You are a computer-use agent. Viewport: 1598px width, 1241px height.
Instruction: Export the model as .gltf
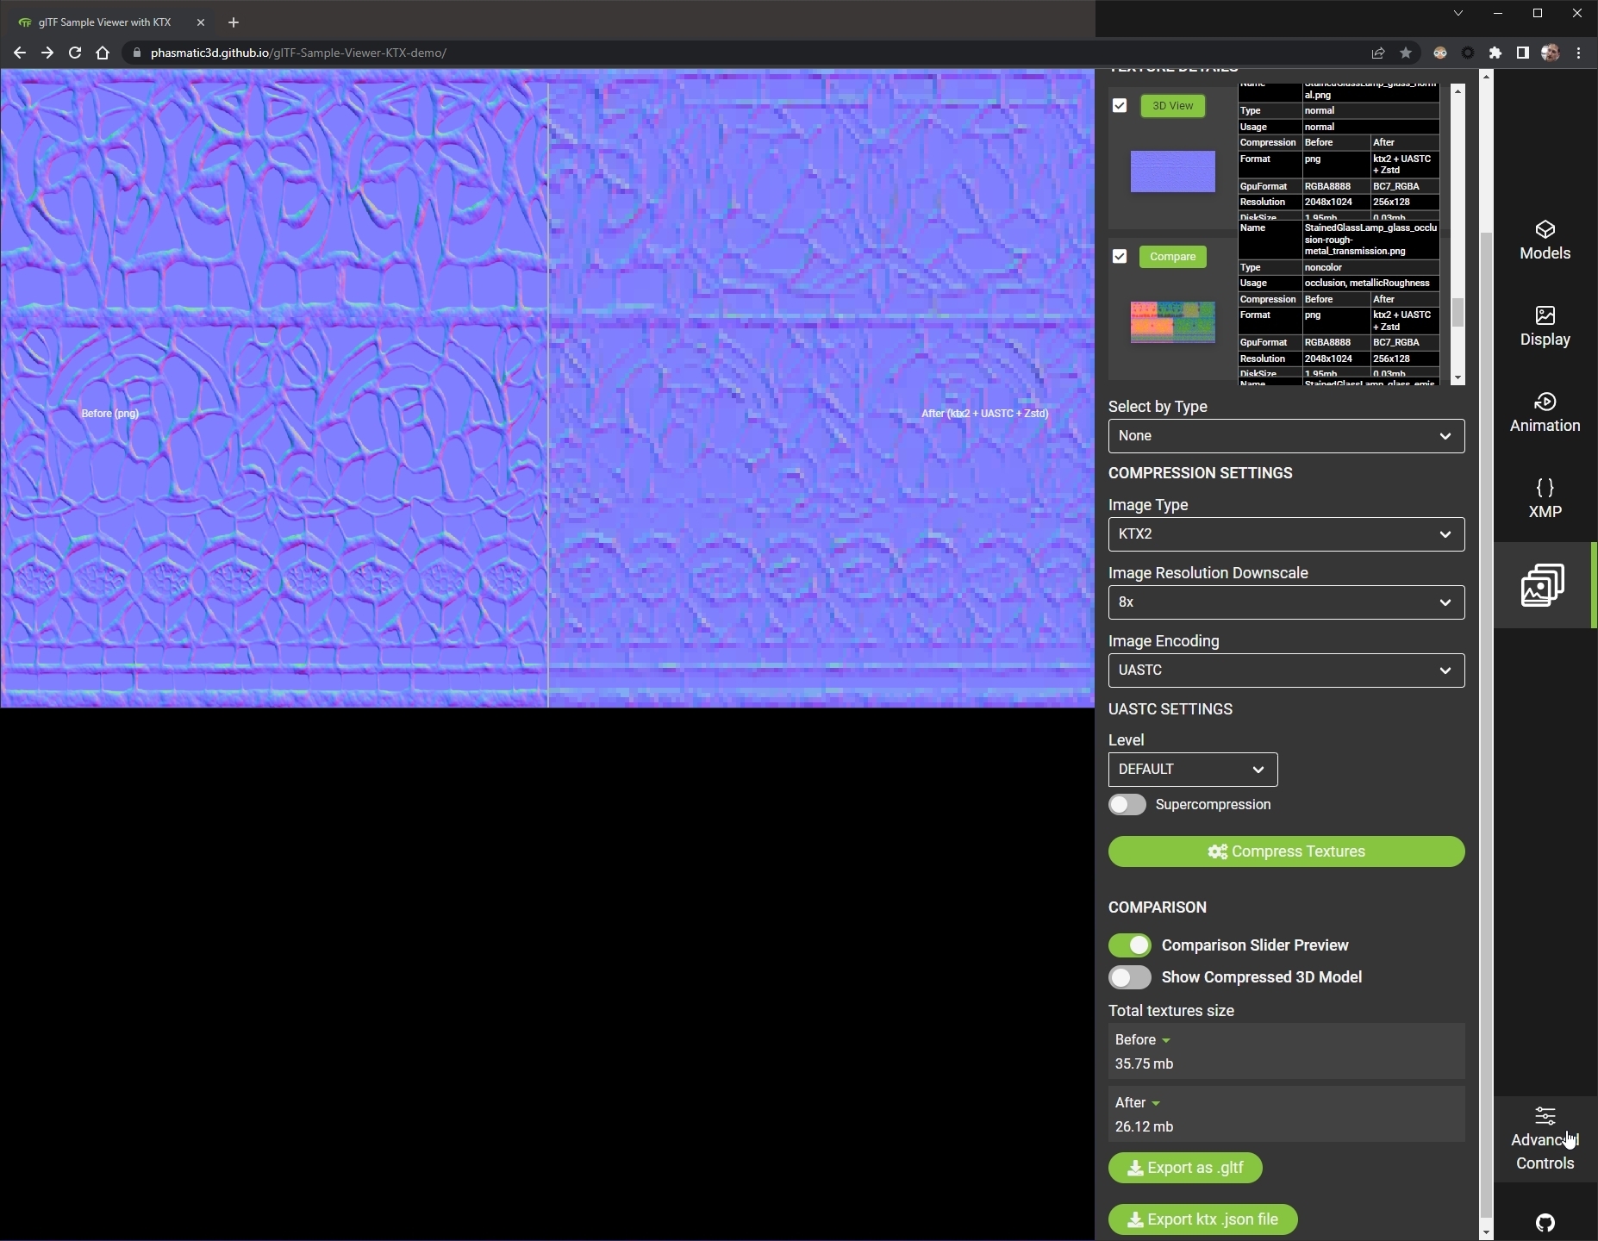pos(1184,1168)
